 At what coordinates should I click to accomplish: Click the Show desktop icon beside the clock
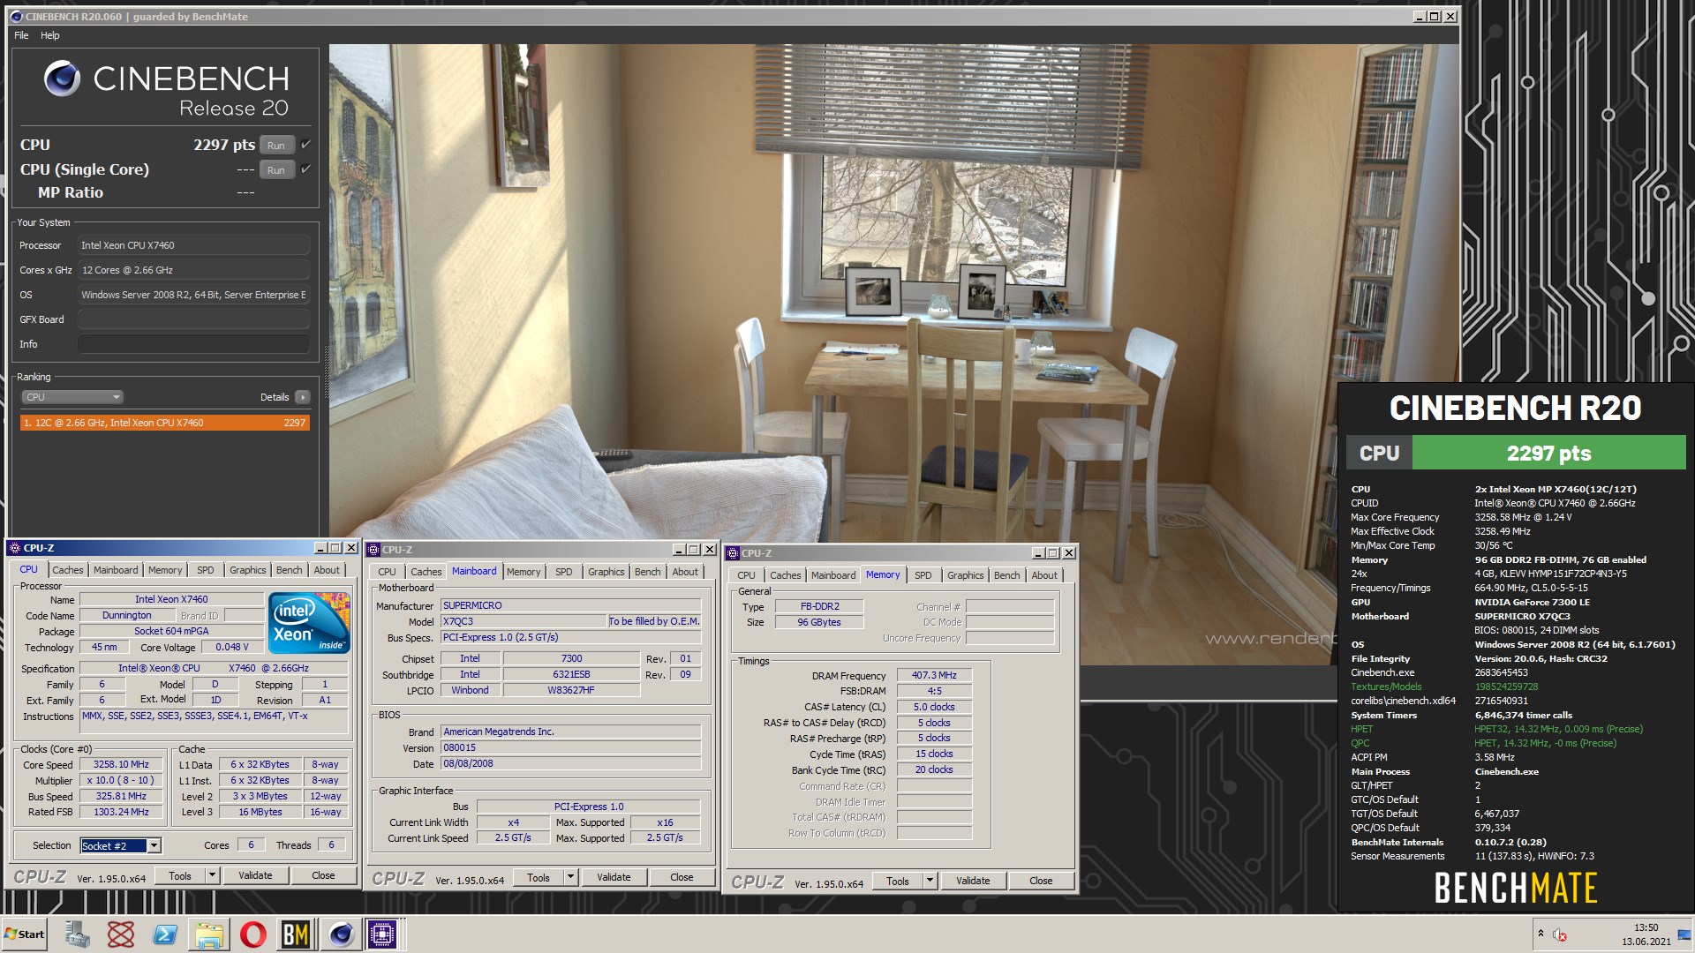click(1684, 934)
